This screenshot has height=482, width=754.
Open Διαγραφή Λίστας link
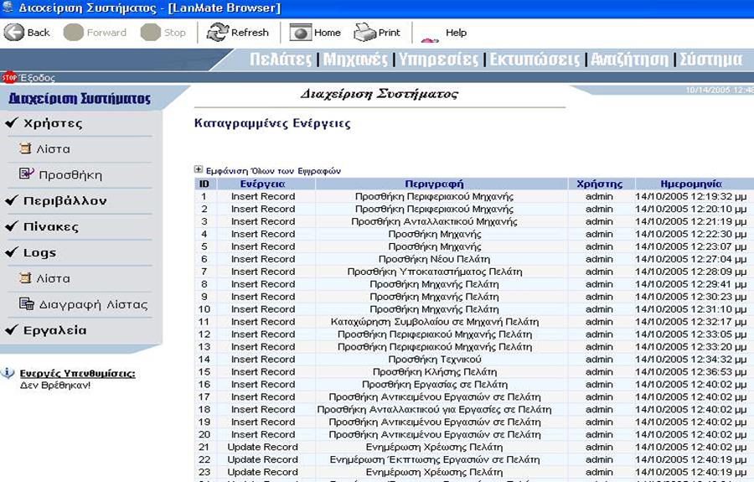(x=93, y=304)
